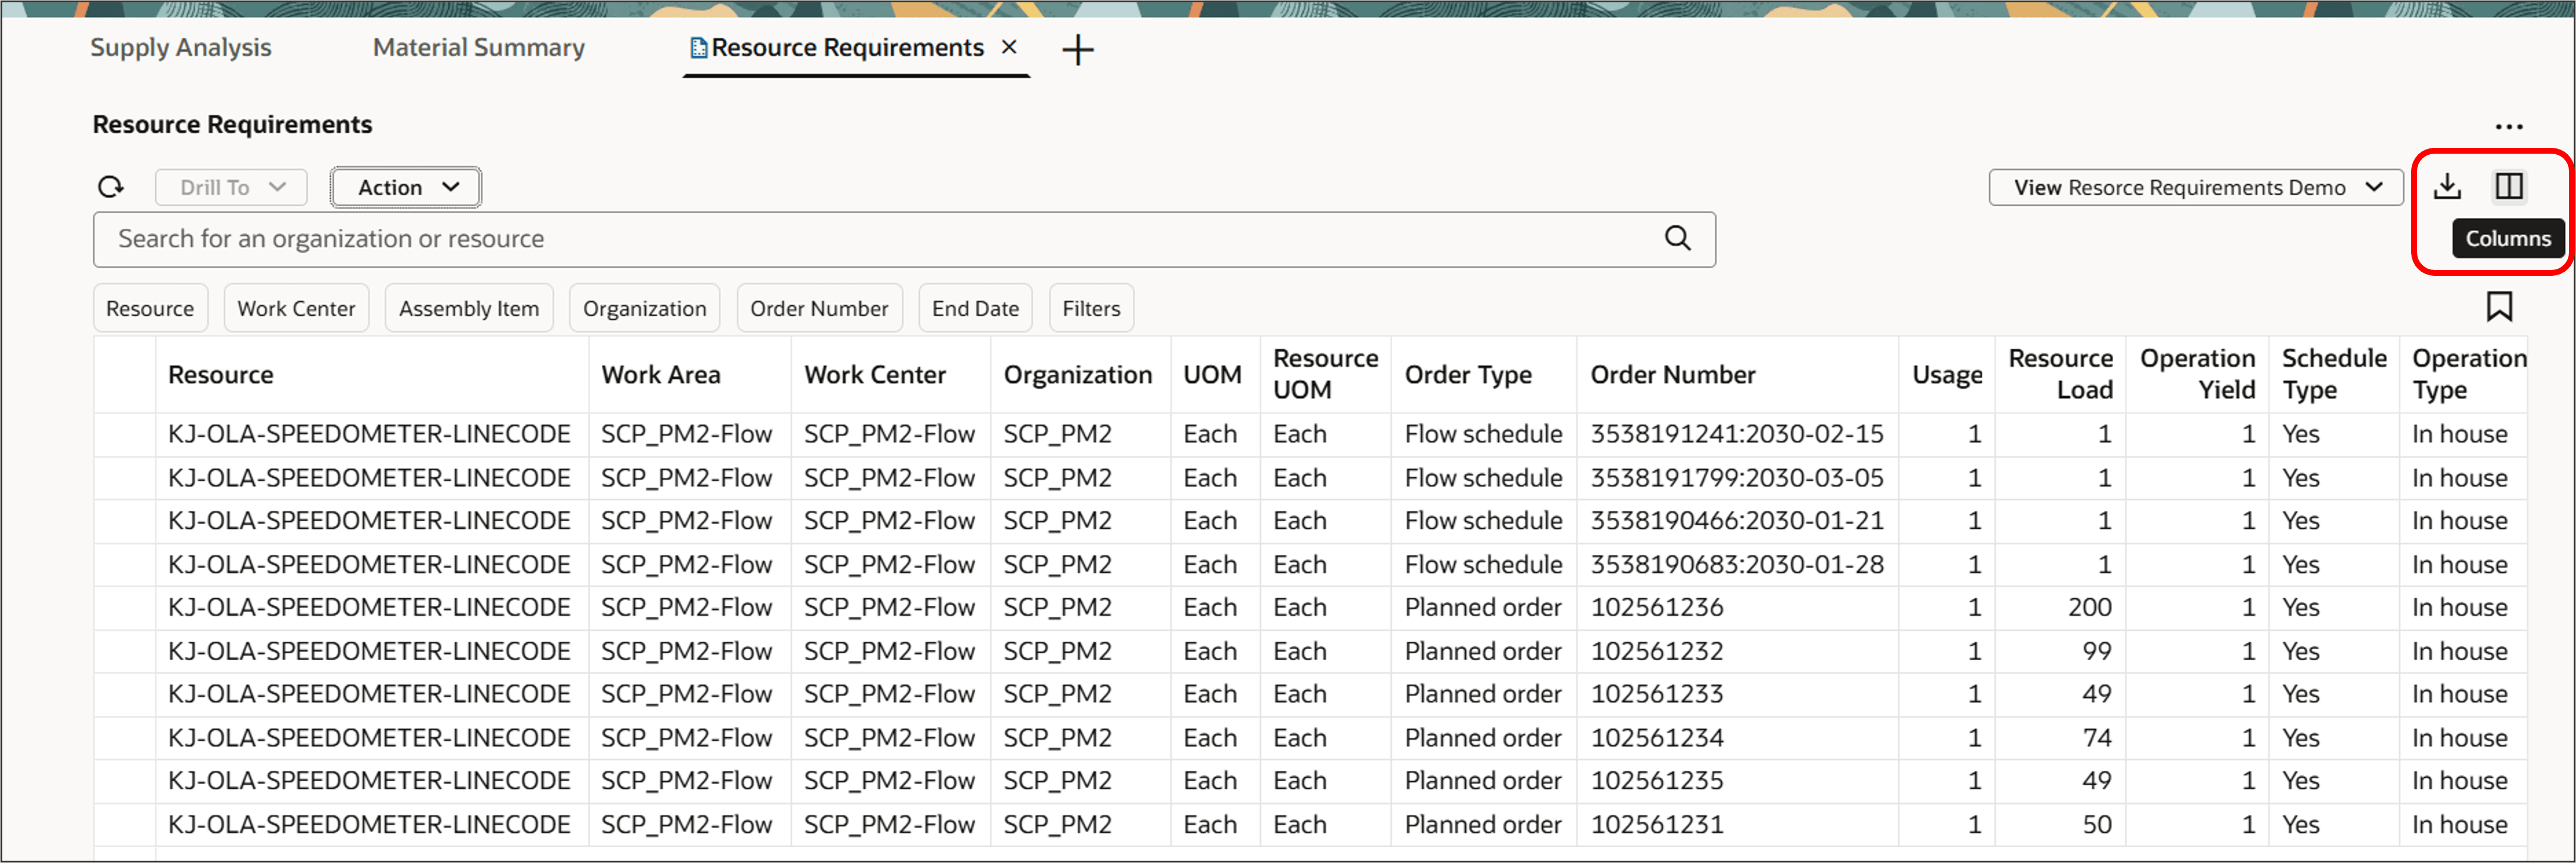Screen dimensions: 2576x863
Task: Close the Resource Requirements tab
Action: click(x=1009, y=47)
